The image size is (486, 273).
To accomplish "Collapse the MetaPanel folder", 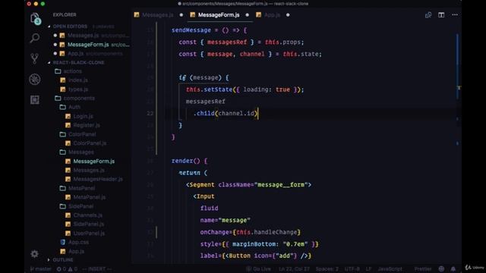I will (81, 188).
